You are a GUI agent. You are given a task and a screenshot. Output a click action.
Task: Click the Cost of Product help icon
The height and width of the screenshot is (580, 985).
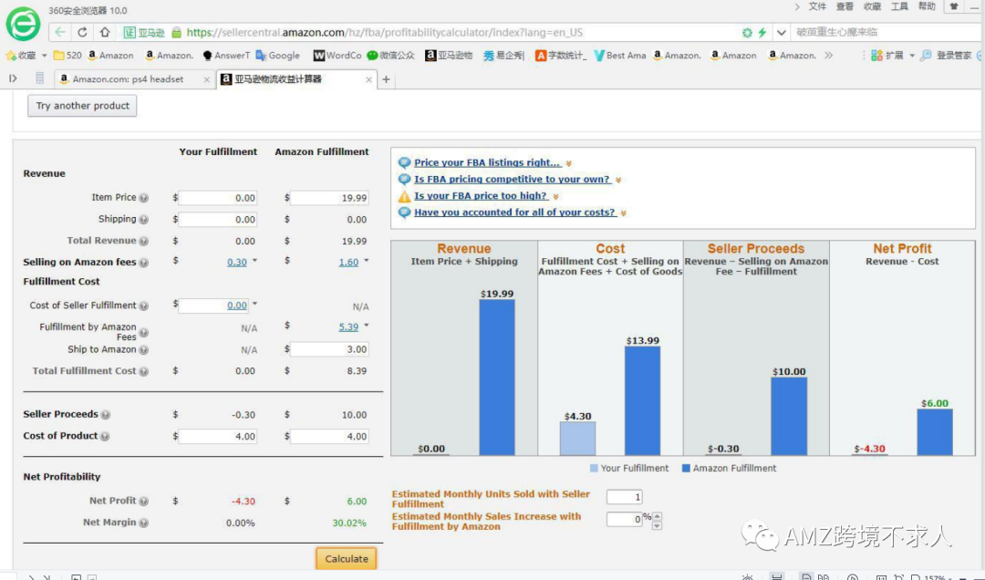coord(105,436)
